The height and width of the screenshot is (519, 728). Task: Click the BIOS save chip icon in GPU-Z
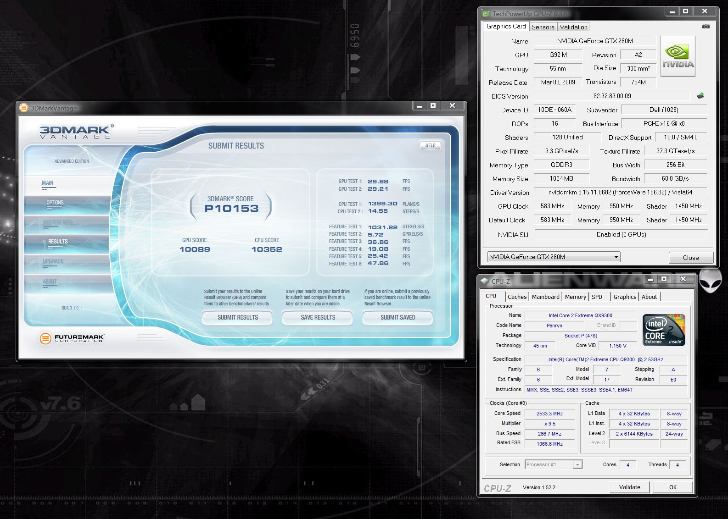coord(700,96)
